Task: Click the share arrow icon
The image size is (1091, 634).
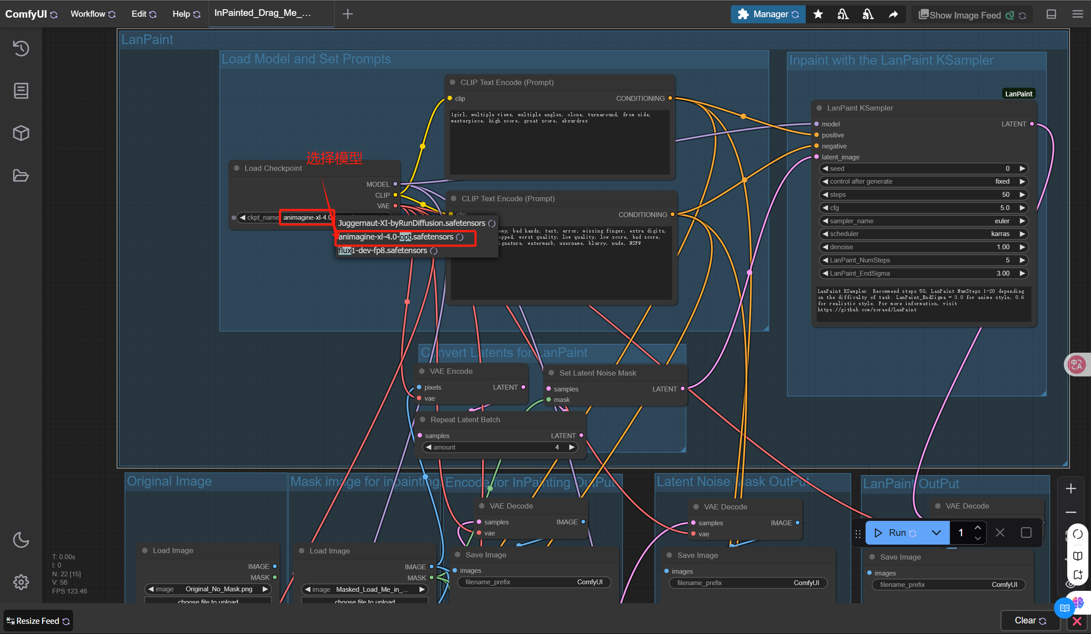Action: pyautogui.click(x=893, y=14)
